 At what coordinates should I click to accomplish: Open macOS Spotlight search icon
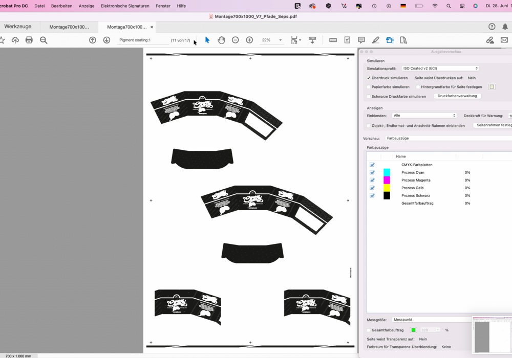[449, 6]
